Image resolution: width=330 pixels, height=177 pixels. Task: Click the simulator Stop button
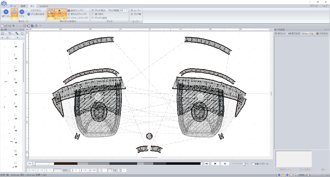coord(225,164)
